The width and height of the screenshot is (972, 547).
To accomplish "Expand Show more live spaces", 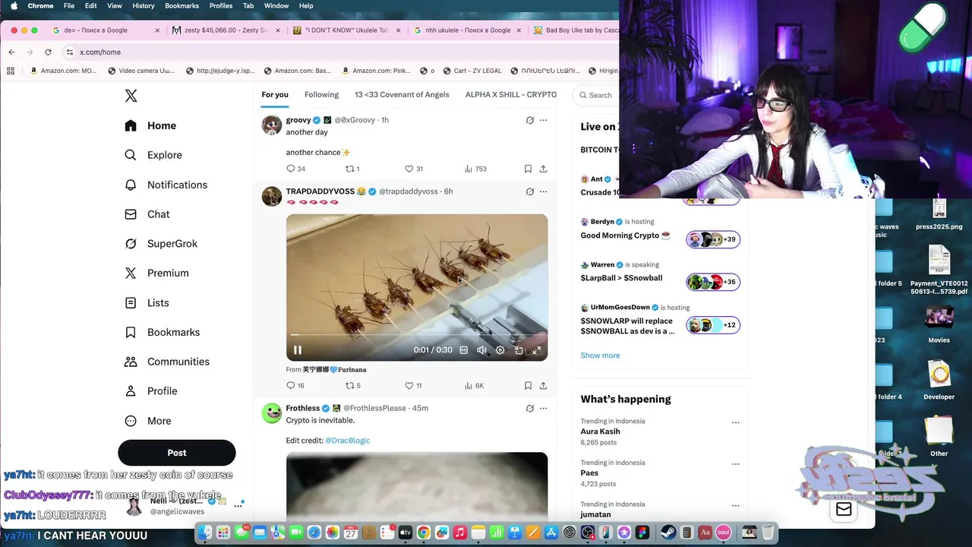I will (600, 356).
